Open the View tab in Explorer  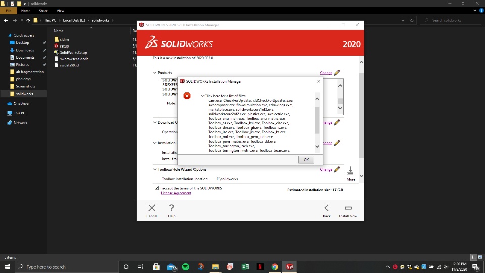click(x=60, y=11)
